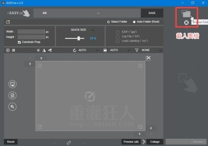Click the circled X clear icon
This screenshot has height=146, width=208.
[x=186, y=22]
